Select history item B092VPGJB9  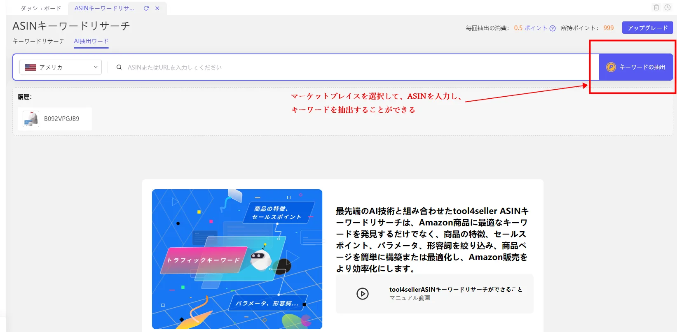tap(55, 119)
